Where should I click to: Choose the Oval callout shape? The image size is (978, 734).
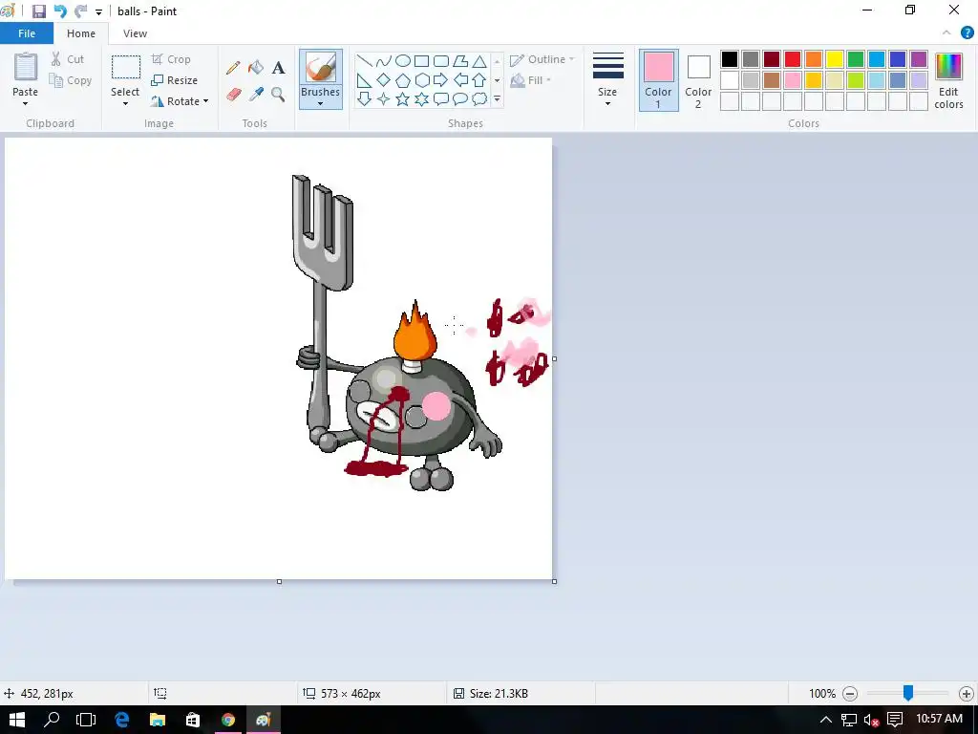[460, 98]
